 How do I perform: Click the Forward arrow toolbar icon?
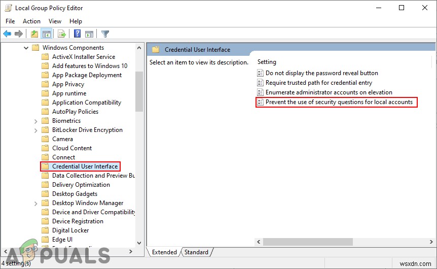coord(19,34)
